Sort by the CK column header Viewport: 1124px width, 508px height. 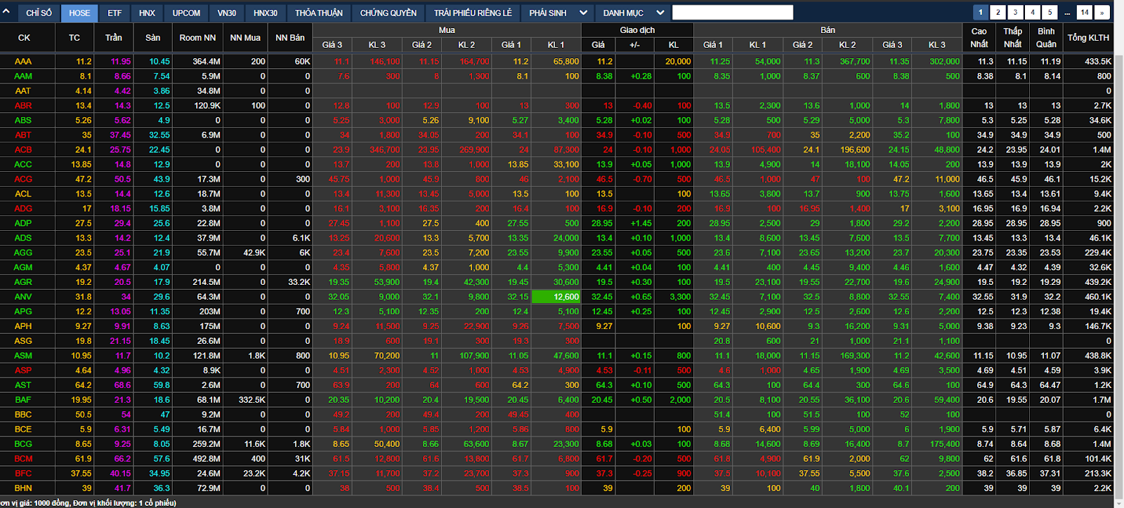tap(24, 38)
